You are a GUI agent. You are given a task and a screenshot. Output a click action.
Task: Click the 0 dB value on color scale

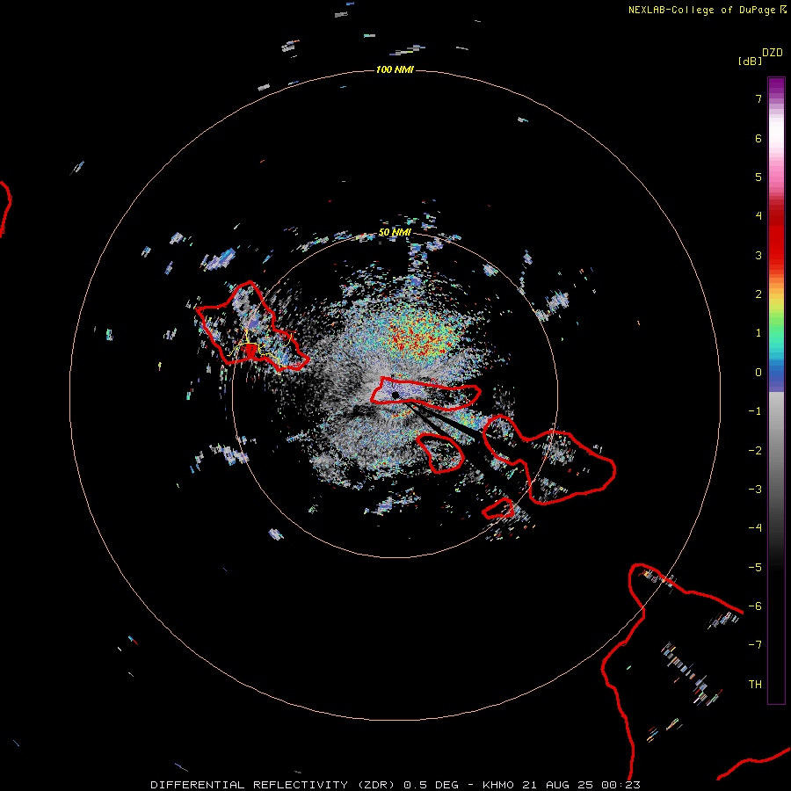[758, 373]
